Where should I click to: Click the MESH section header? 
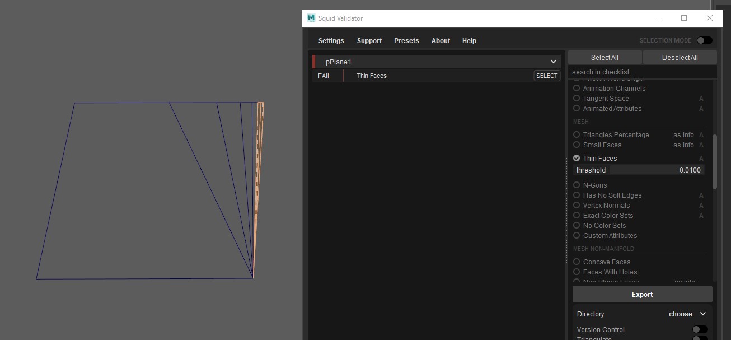[580, 122]
